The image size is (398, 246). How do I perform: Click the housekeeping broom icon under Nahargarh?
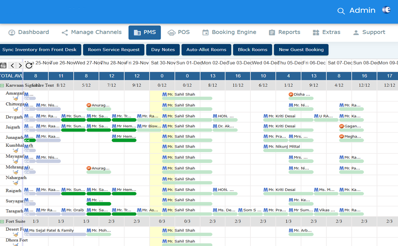(16, 183)
